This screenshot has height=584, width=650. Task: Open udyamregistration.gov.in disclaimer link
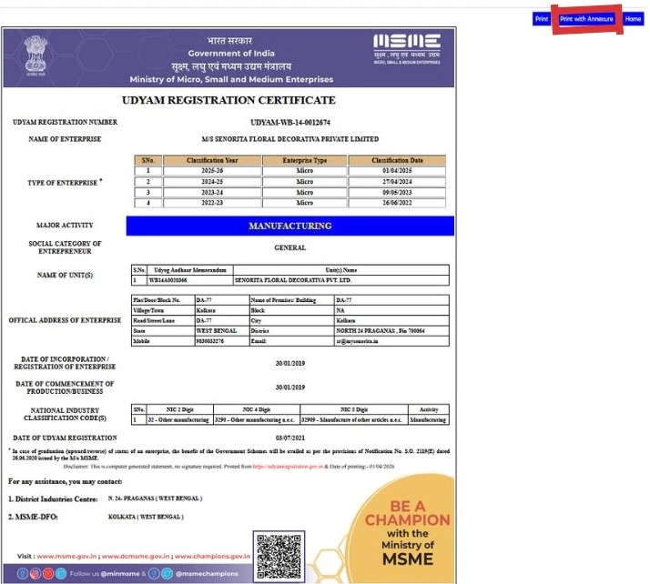(288, 467)
